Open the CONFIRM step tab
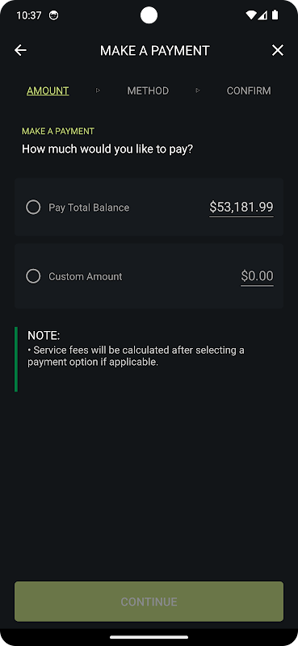 pos(249,90)
